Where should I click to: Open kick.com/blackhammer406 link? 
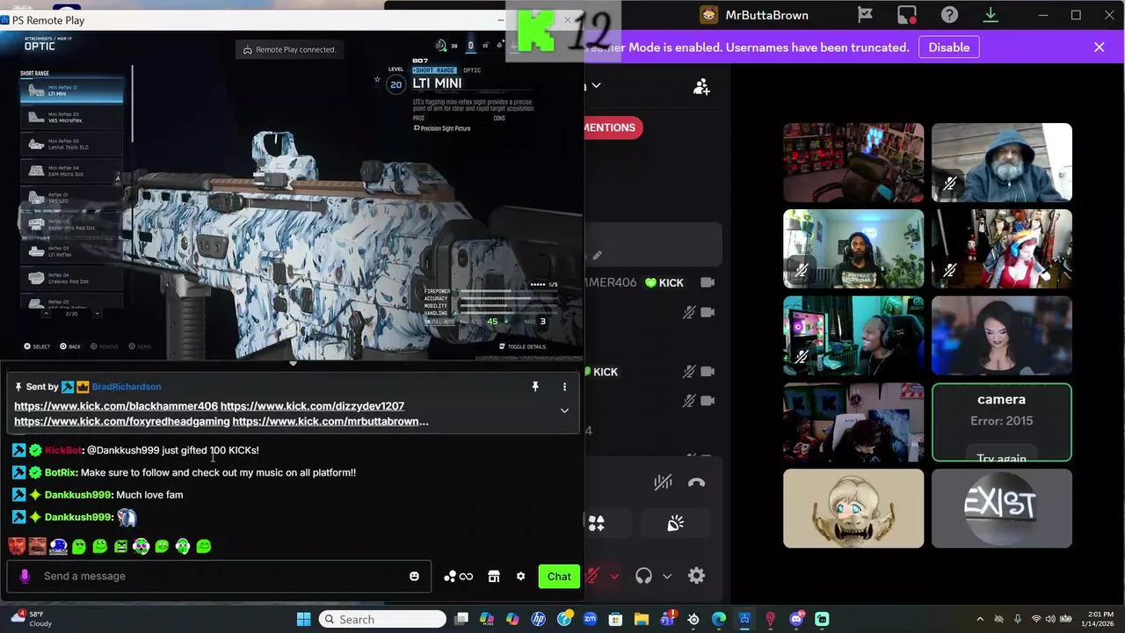pyautogui.click(x=116, y=406)
